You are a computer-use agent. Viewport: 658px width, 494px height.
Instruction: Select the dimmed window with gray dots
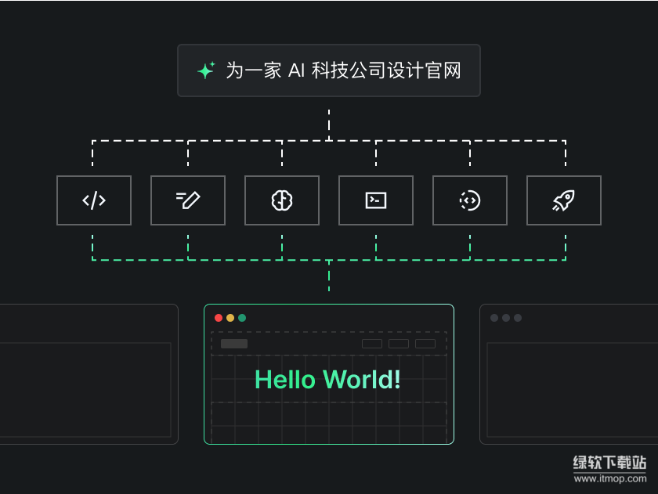pyautogui.click(x=568, y=376)
